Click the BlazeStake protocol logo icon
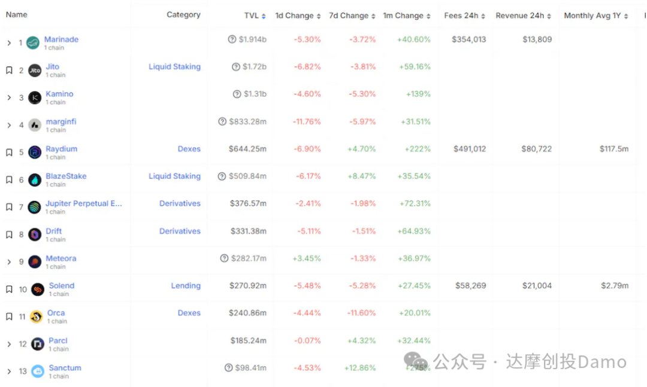 click(x=35, y=180)
